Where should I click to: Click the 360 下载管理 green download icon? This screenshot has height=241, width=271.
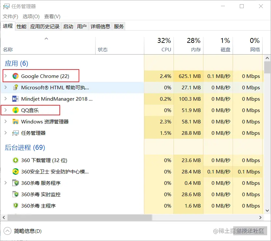click(15, 160)
